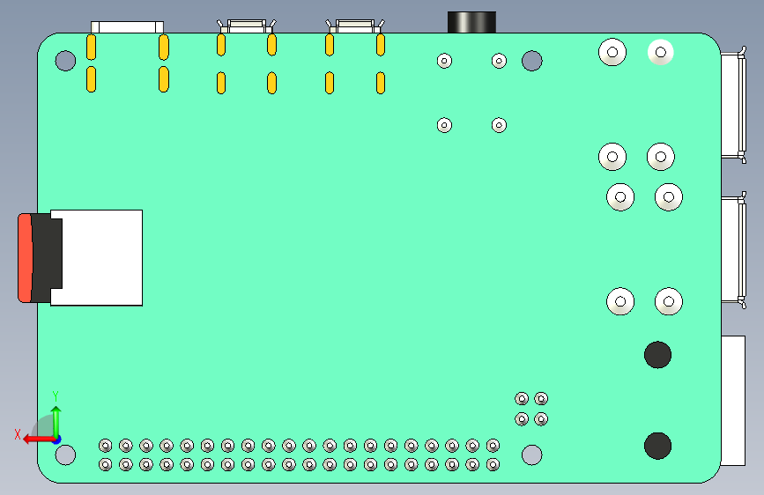Select the mounting hole right of the 40-pin header
The height and width of the screenshot is (495, 764).
pyautogui.click(x=531, y=455)
